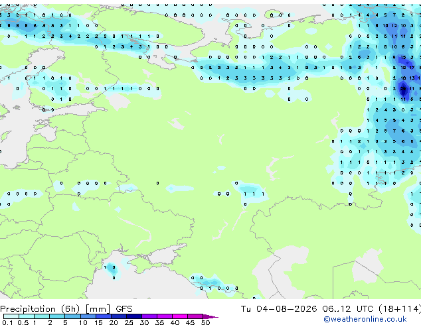Select the '45' legend scale label
421x325 pixels.
tap(190, 322)
